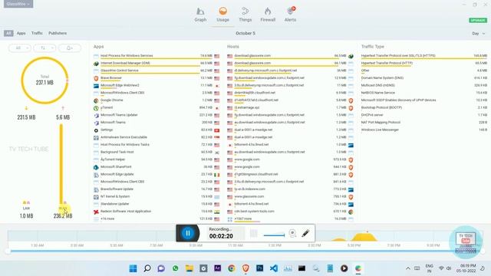
Task: Open the GlassWire main menu dropdown
Action: point(18,4)
